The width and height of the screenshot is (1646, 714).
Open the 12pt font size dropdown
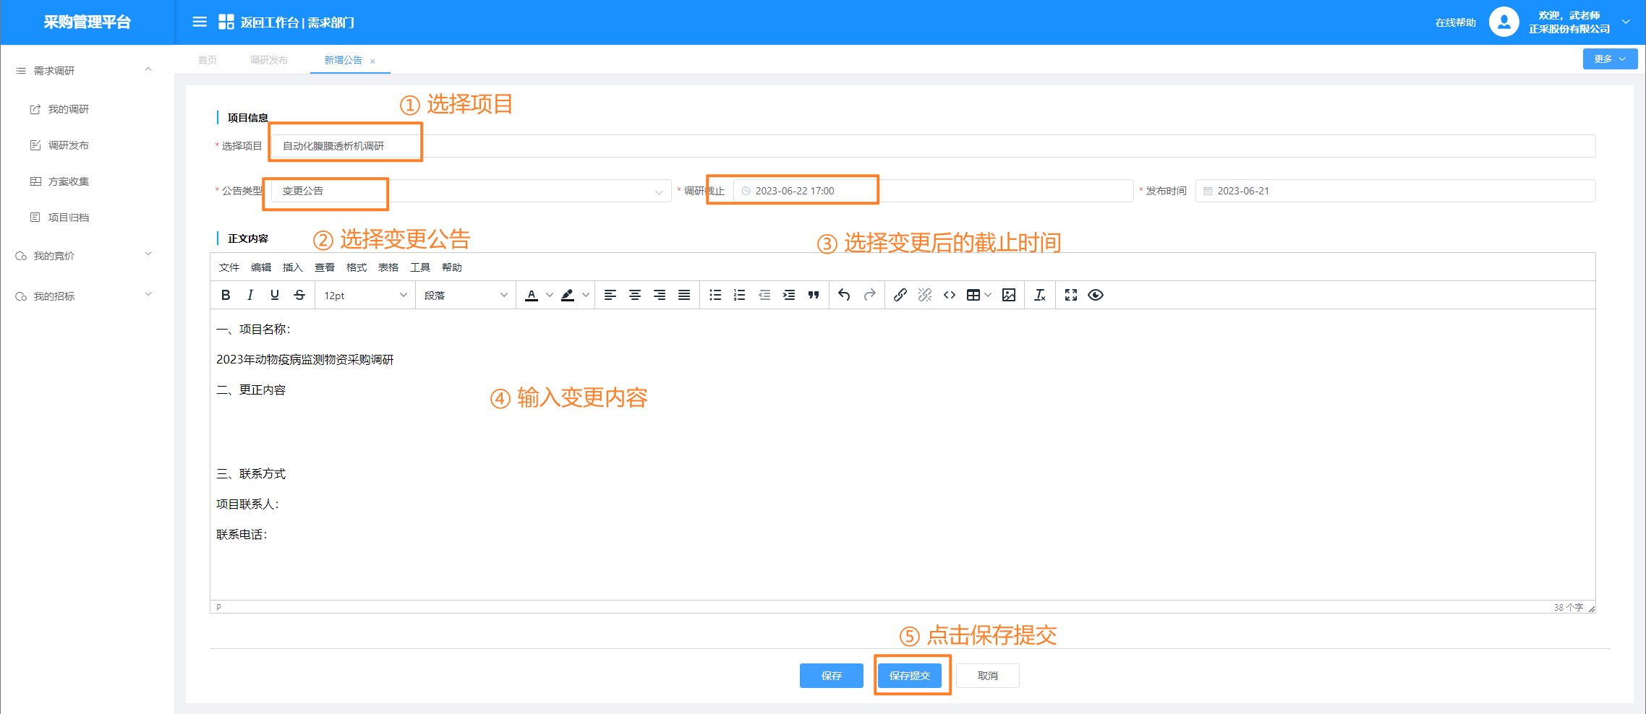(x=365, y=296)
